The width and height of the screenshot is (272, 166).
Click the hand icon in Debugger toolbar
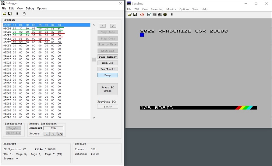(24, 14)
